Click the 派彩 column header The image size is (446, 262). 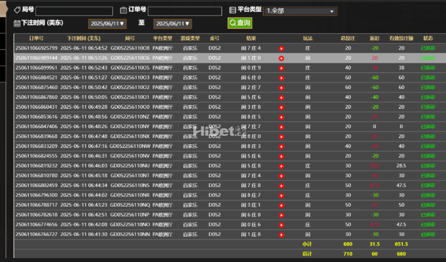coord(374,38)
